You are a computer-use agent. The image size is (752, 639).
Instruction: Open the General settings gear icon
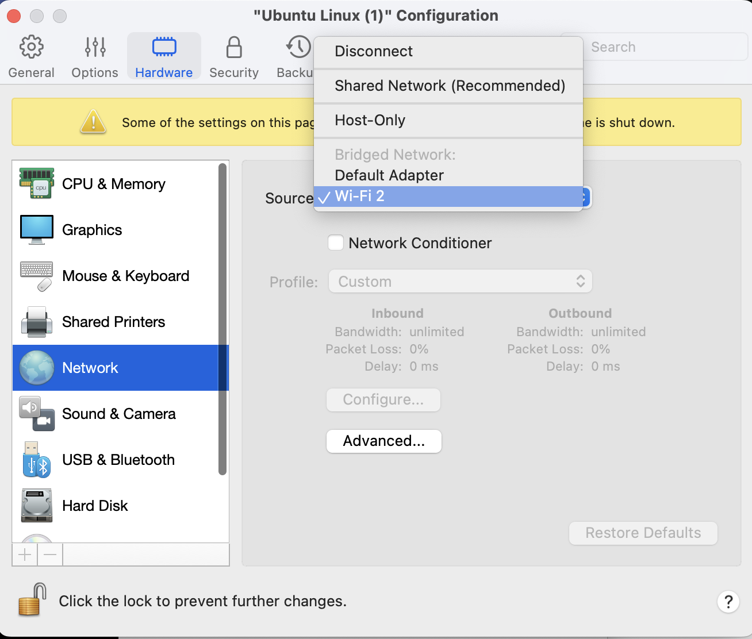click(31, 47)
